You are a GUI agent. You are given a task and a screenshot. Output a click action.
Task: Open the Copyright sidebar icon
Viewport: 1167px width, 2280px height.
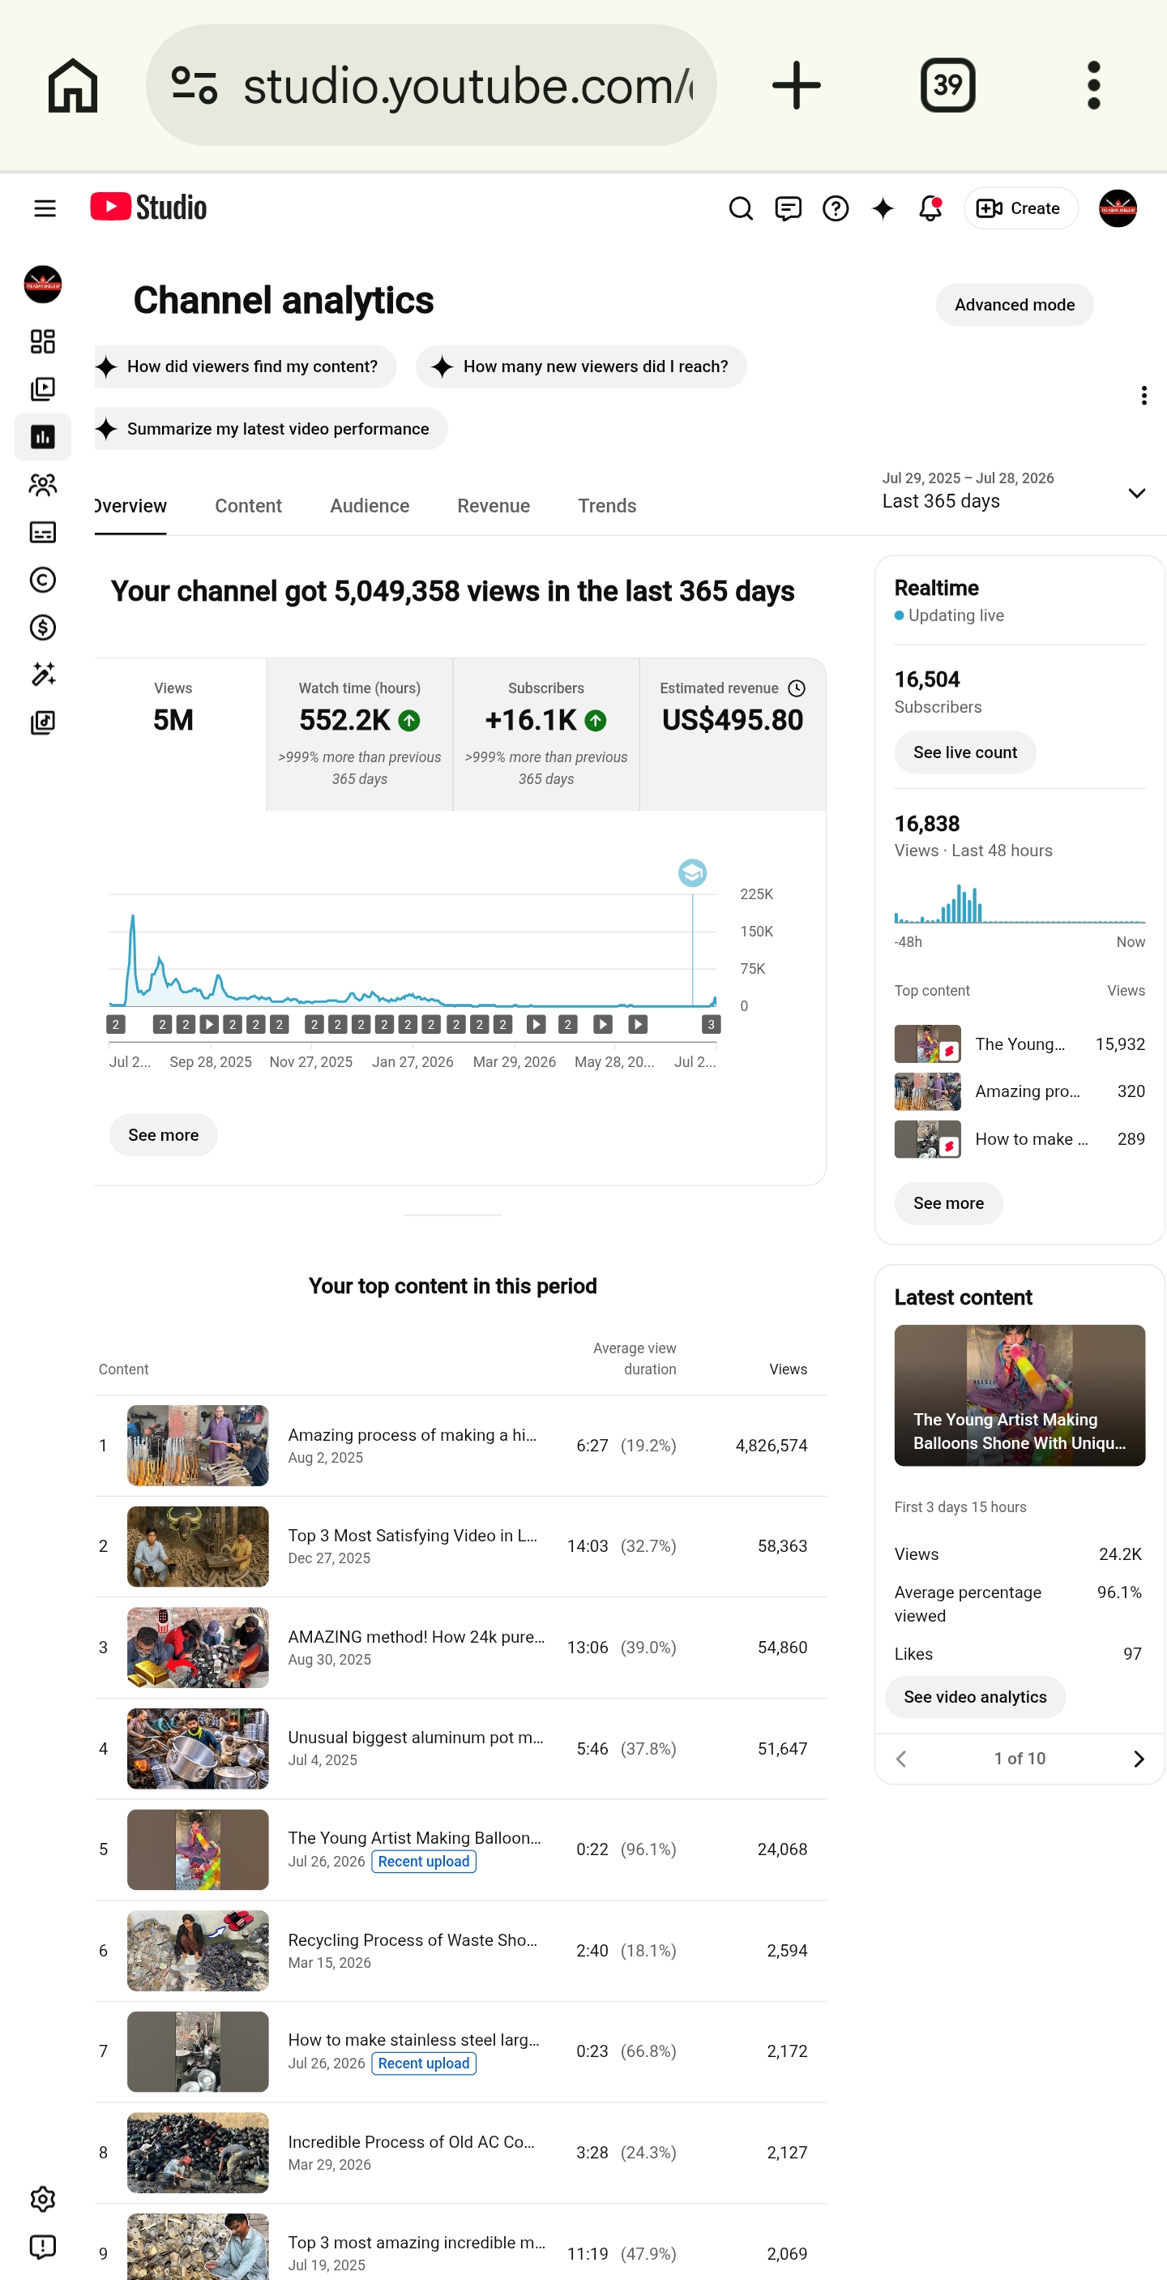[42, 580]
